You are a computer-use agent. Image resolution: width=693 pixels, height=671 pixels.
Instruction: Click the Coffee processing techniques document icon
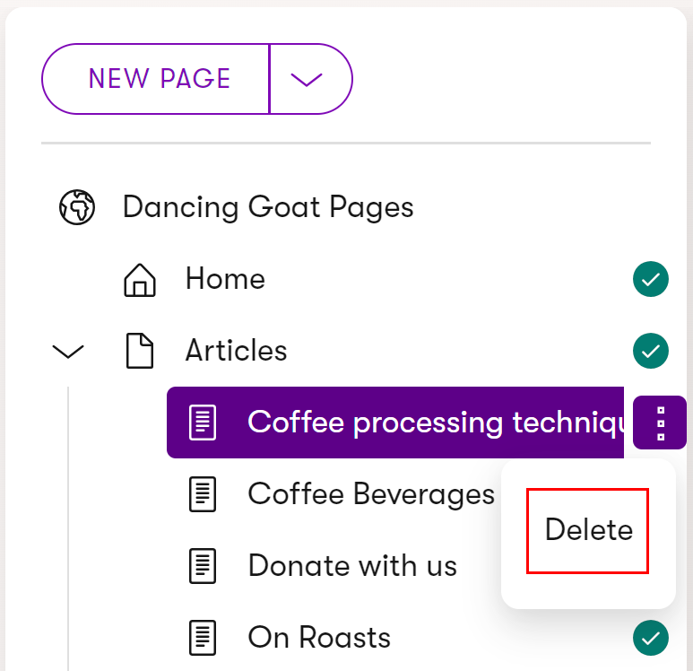(203, 423)
